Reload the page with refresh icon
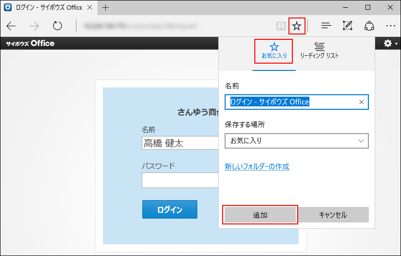Screen dimensions: 401x256 [57, 26]
